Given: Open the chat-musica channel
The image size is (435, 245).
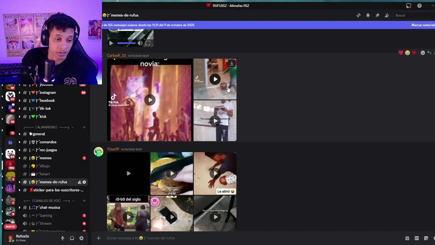Looking at the screenshot, I should tap(54, 208).
